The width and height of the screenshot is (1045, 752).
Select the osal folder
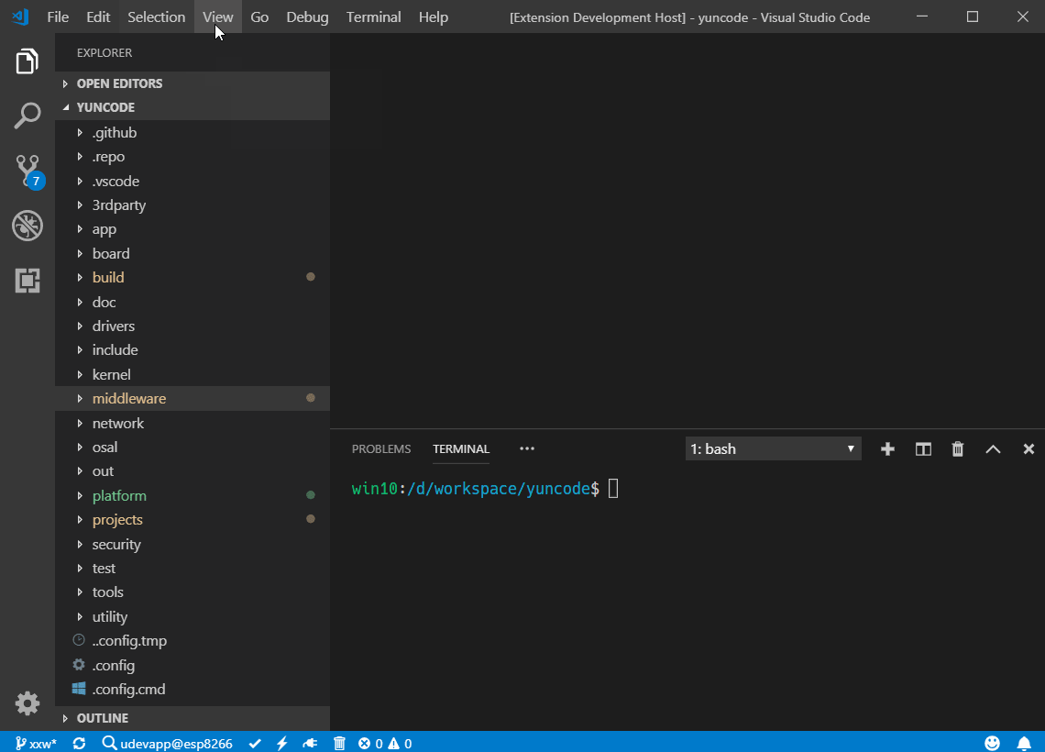point(192,448)
